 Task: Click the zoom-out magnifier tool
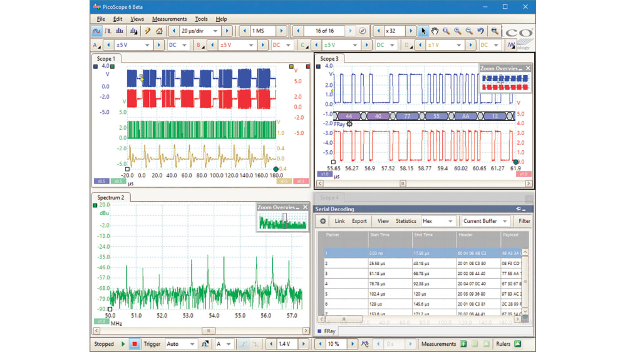point(470,31)
